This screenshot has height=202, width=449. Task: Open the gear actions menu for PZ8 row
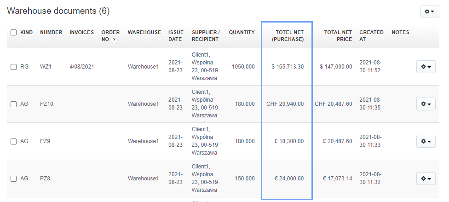pyautogui.click(x=426, y=179)
